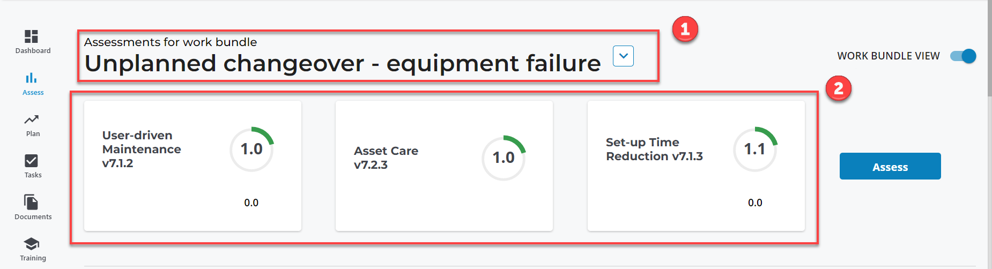Screen dimensions: 992x269
Task: Open the Dashboard icon in sidebar
Action: coord(32,36)
